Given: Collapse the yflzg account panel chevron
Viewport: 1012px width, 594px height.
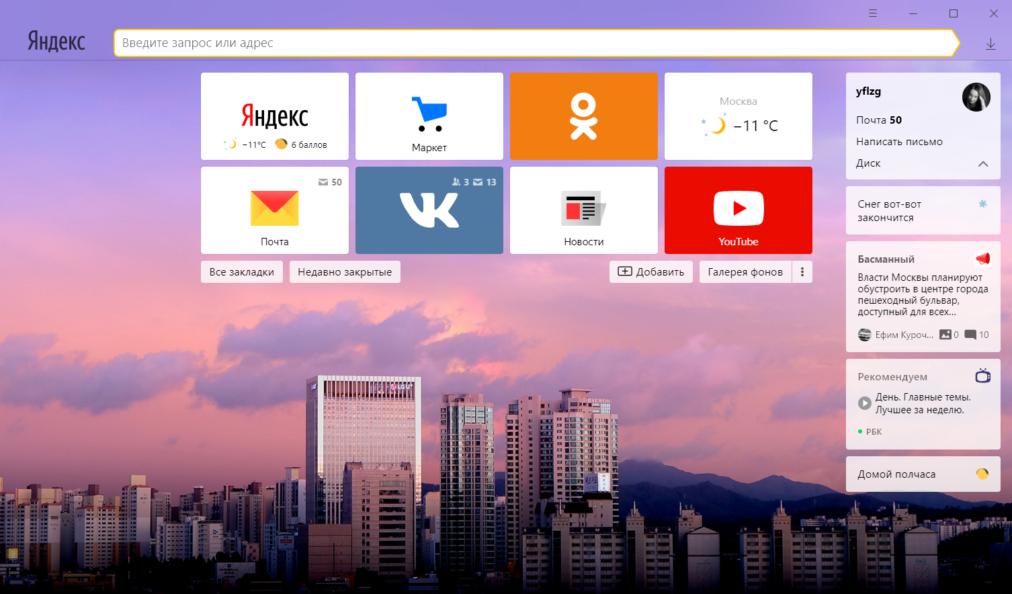Looking at the screenshot, I should pos(983,164).
